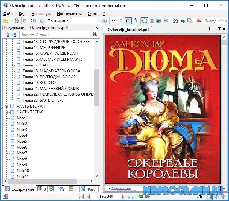Select Глава 23. БАЛ В ОПЕРЕ
Viewport: 229px width, 201px height.
[43, 100]
